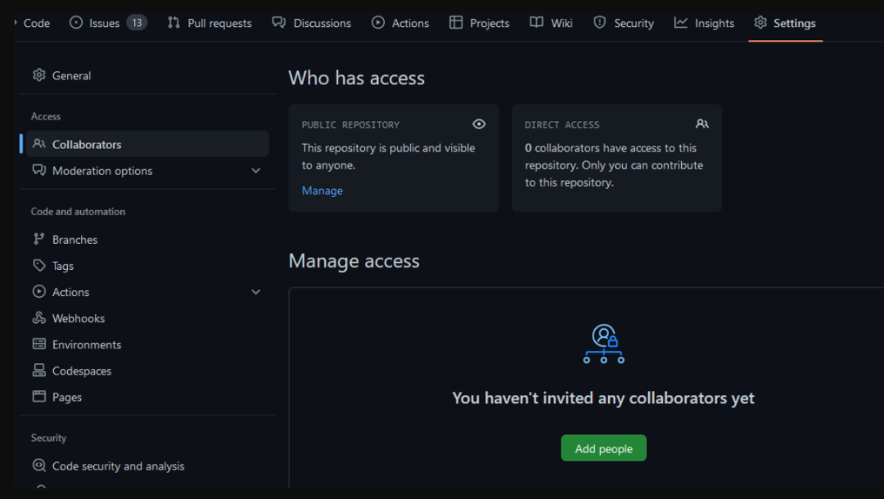Viewport: 884px width, 499px height.
Task: Open Environments settings
Action: pos(147,344)
